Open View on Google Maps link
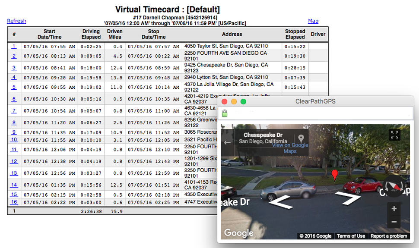The width and height of the screenshot is (419, 248). click(290, 148)
